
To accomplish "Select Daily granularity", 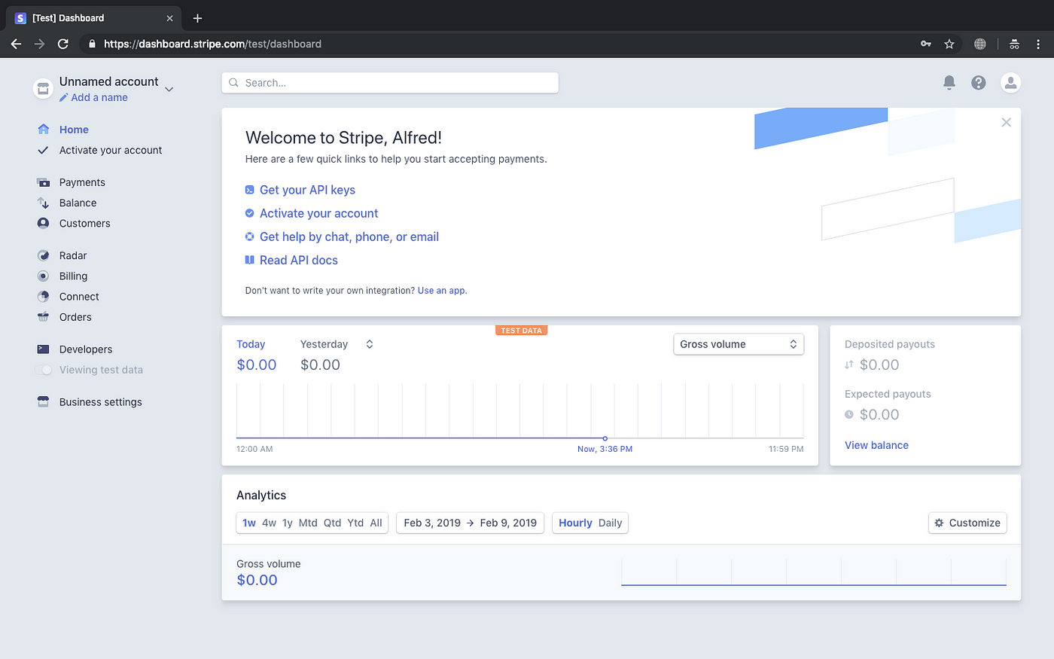I will [610, 523].
